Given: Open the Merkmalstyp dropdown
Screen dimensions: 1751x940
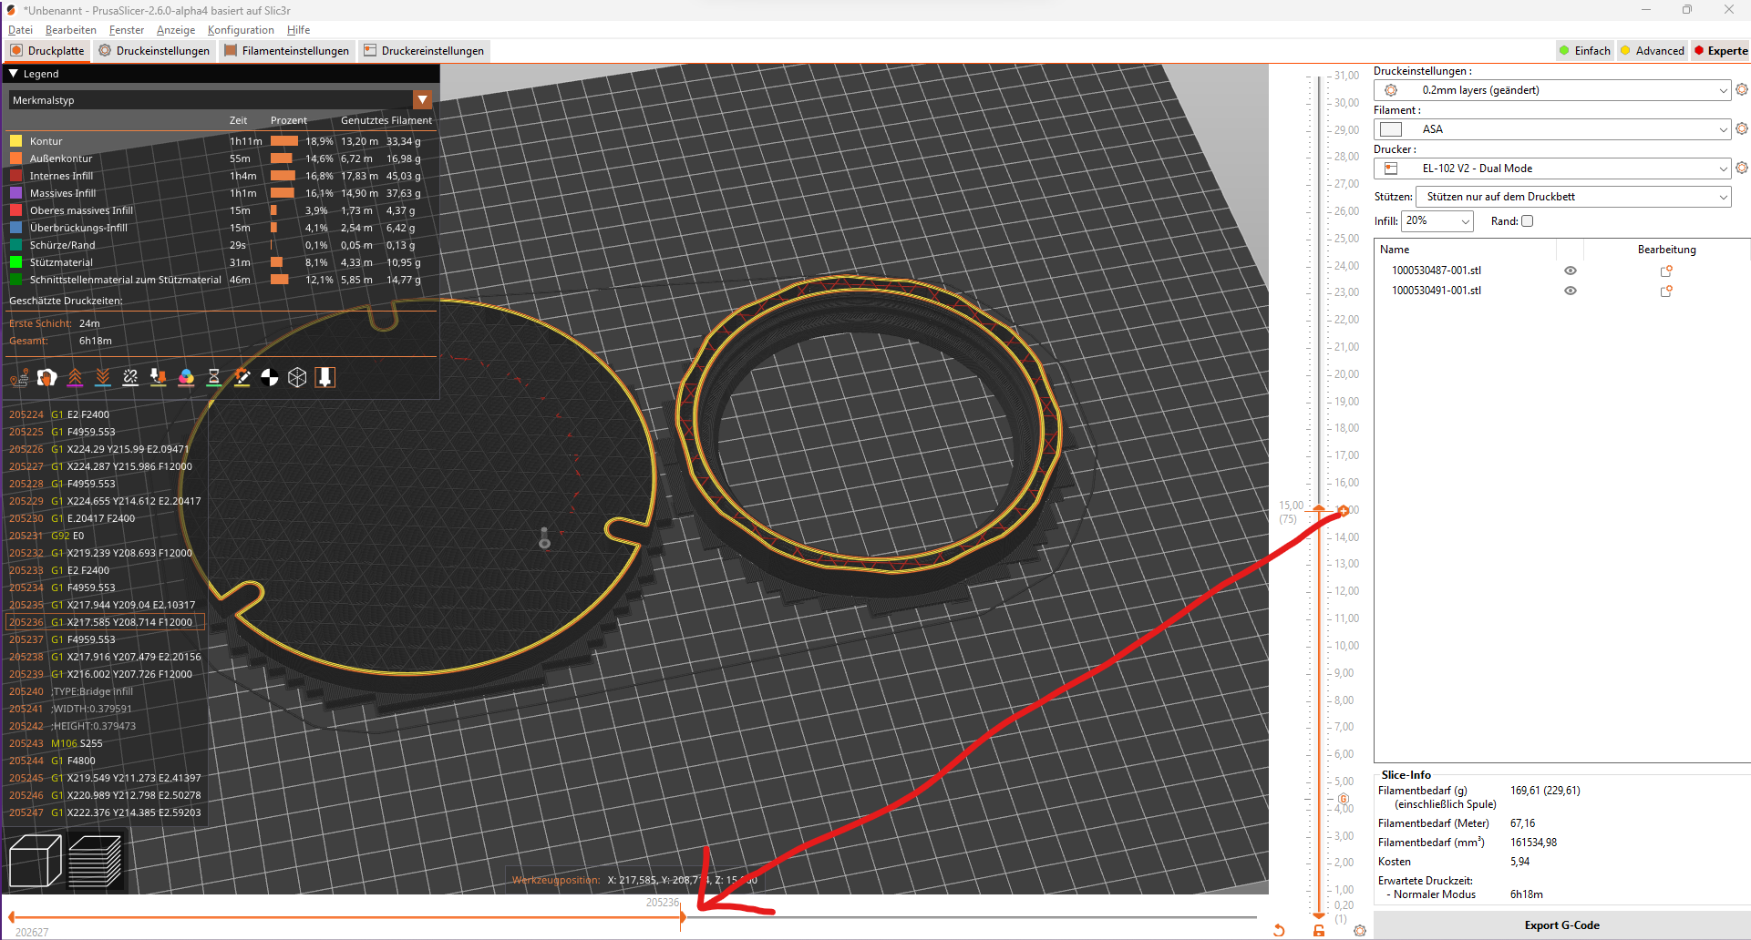Looking at the screenshot, I should point(422,99).
